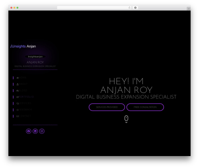The image size is (199, 168).
Task: Click sidebar subtitle Digital Business Expansion Specialist
Action: pyautogui.click(x=35, y=66)
